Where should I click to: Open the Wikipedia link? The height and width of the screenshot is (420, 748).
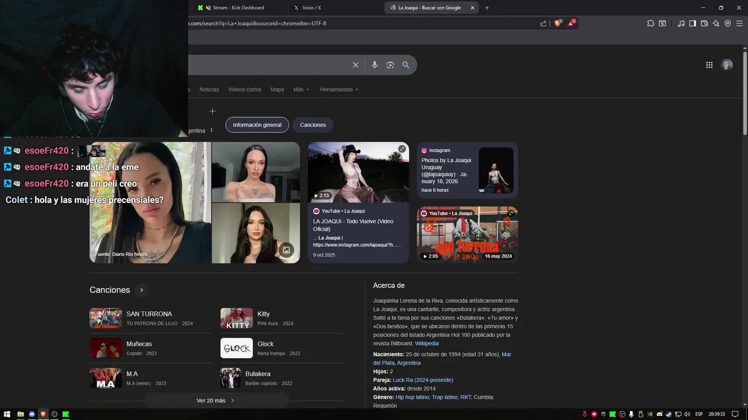(427, 344)
